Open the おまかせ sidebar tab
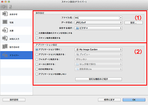 [16, 14]
